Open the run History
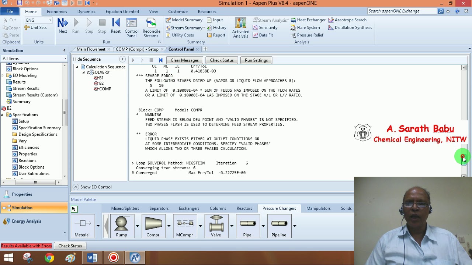Image resolution: width=472 pixels, height=265 pixels. [x=216, y=28]
